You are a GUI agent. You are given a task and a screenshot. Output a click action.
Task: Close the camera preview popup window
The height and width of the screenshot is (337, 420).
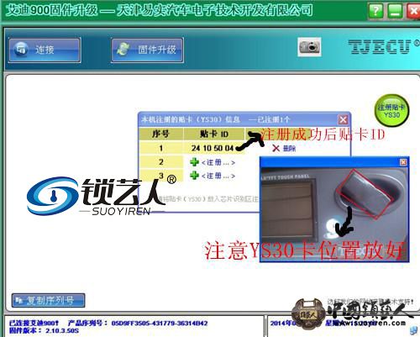point(403,162)
